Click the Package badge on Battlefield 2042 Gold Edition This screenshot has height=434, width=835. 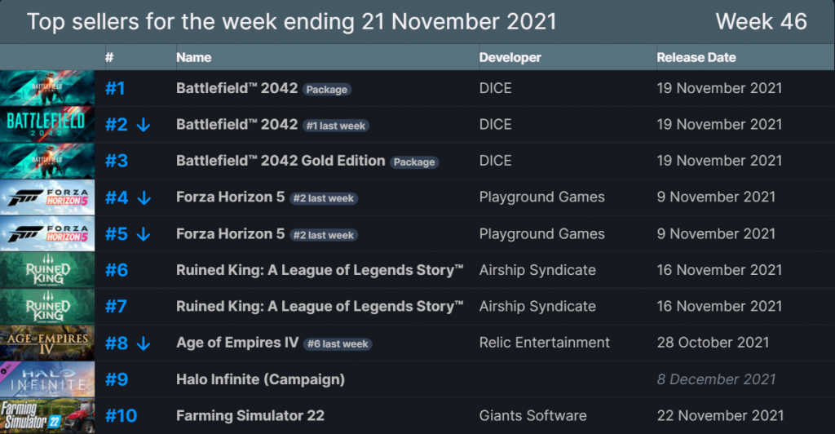click(414, 162)
